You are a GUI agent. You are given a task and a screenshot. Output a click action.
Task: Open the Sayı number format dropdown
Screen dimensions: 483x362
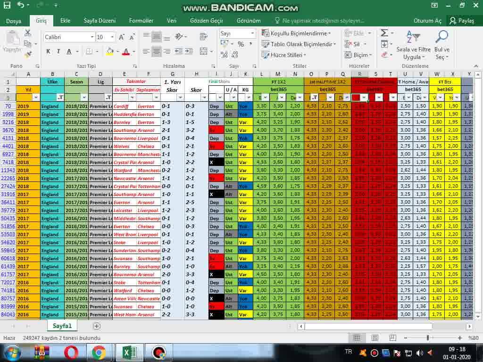(x=252, y=33)
